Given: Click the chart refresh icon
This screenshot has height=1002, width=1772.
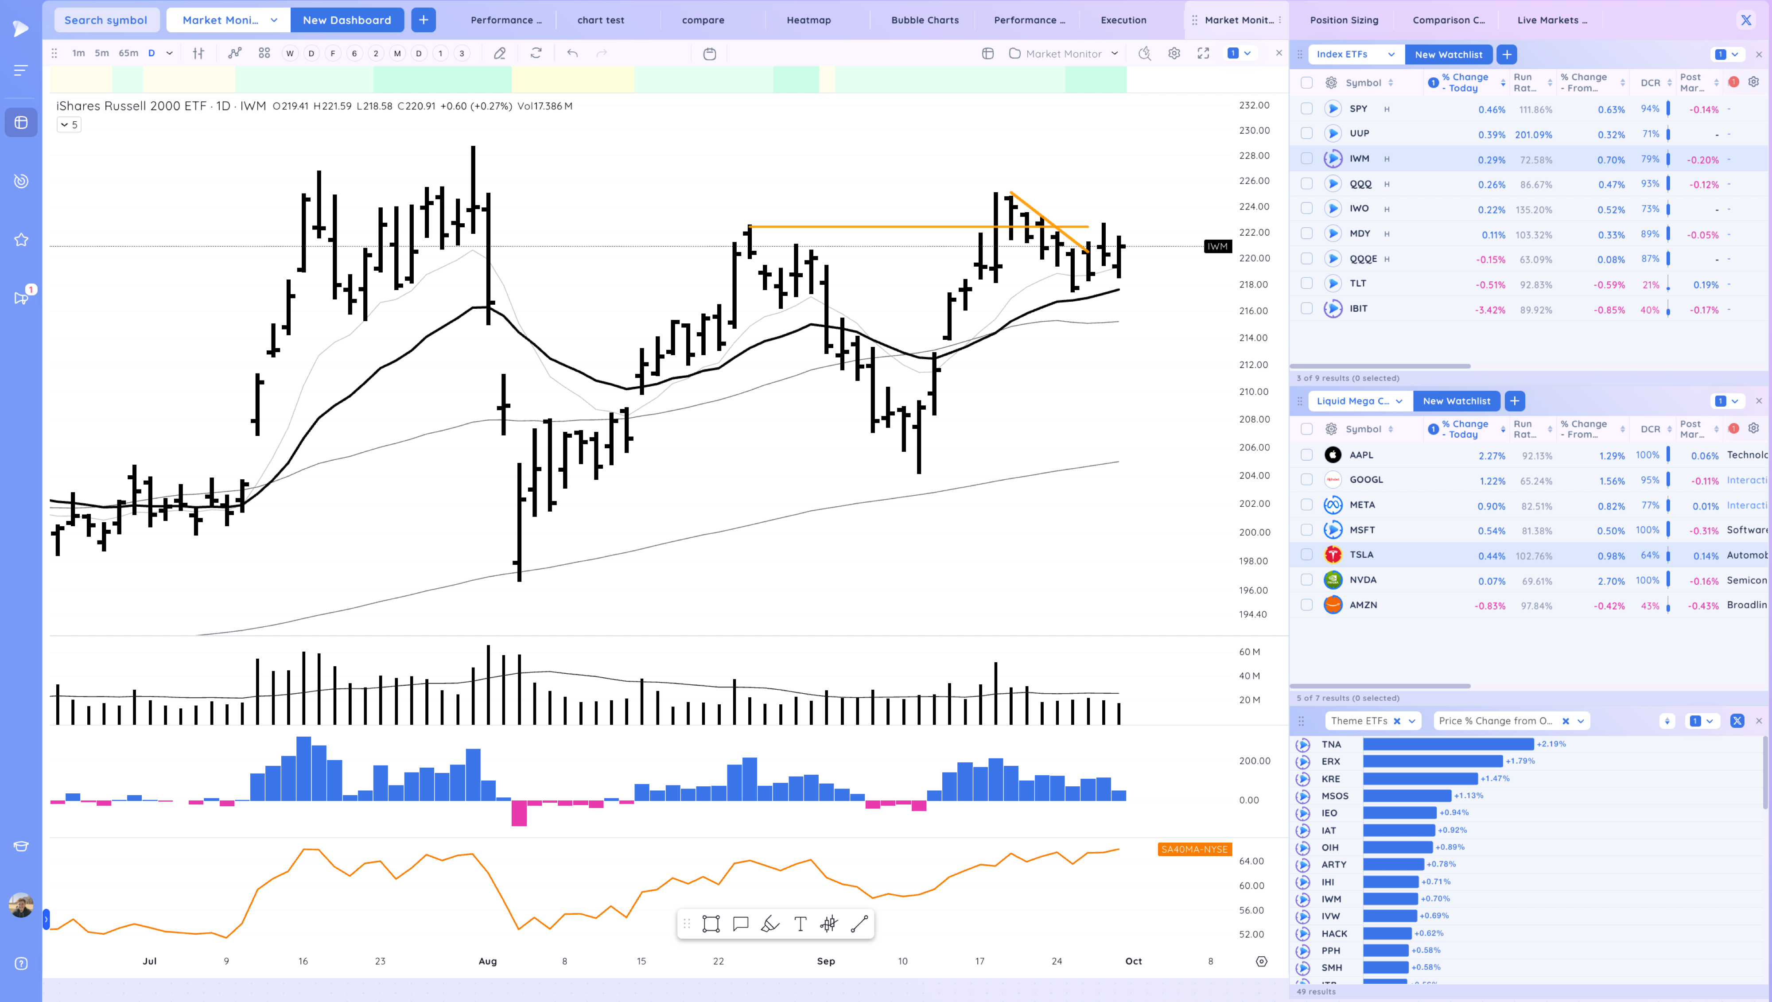Looking at the screenshot, I should tap(536, 53).
